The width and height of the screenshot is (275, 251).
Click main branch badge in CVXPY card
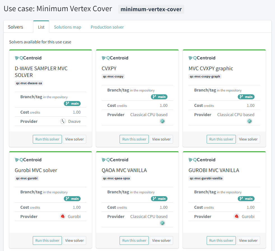point(159,97)
